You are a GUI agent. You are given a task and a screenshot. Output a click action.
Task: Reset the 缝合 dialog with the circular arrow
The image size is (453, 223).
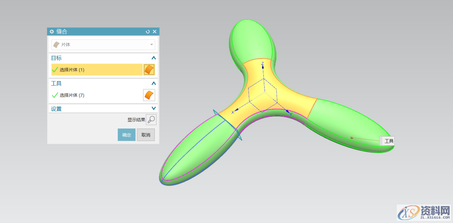(148, 31)
